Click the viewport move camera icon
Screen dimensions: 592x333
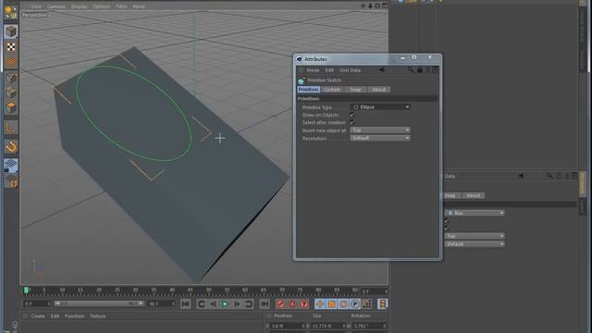coord(363,6)
